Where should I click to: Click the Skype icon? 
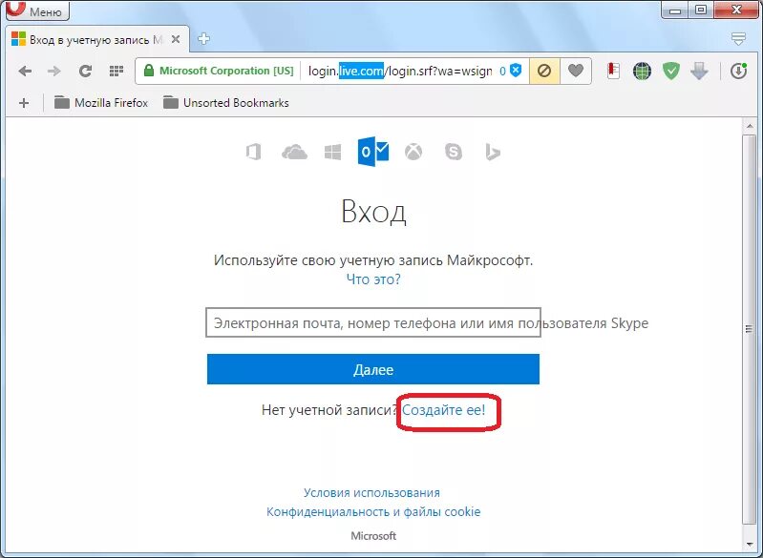pyautogui.click(x=454, y=152)
